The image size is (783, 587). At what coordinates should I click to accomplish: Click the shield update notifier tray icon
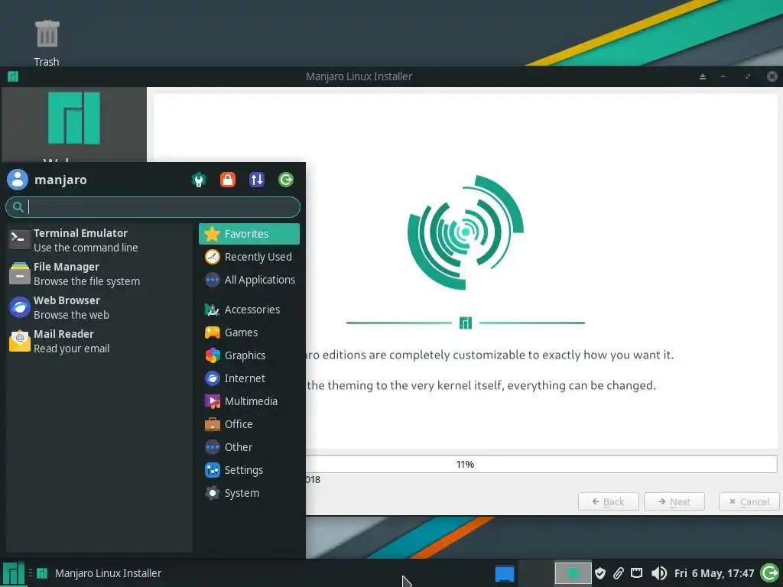[x=600, y=573]
